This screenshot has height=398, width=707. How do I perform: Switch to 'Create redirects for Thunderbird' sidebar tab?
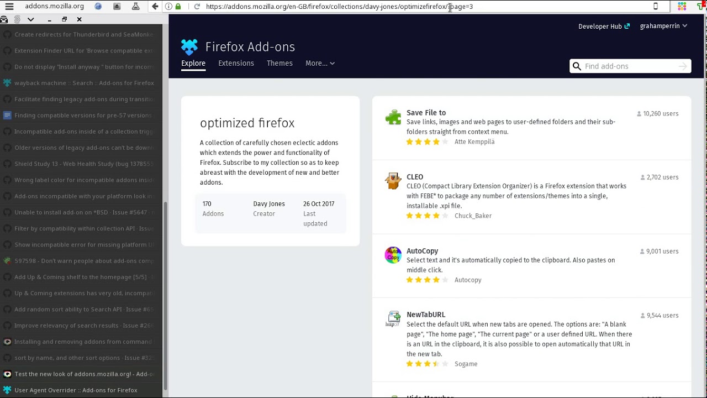click(81, 34)
